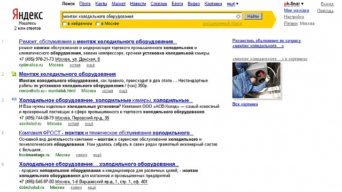Open cached 'копия' of frostmontage.ru result
Screen dimensions: 342x192
82,155
